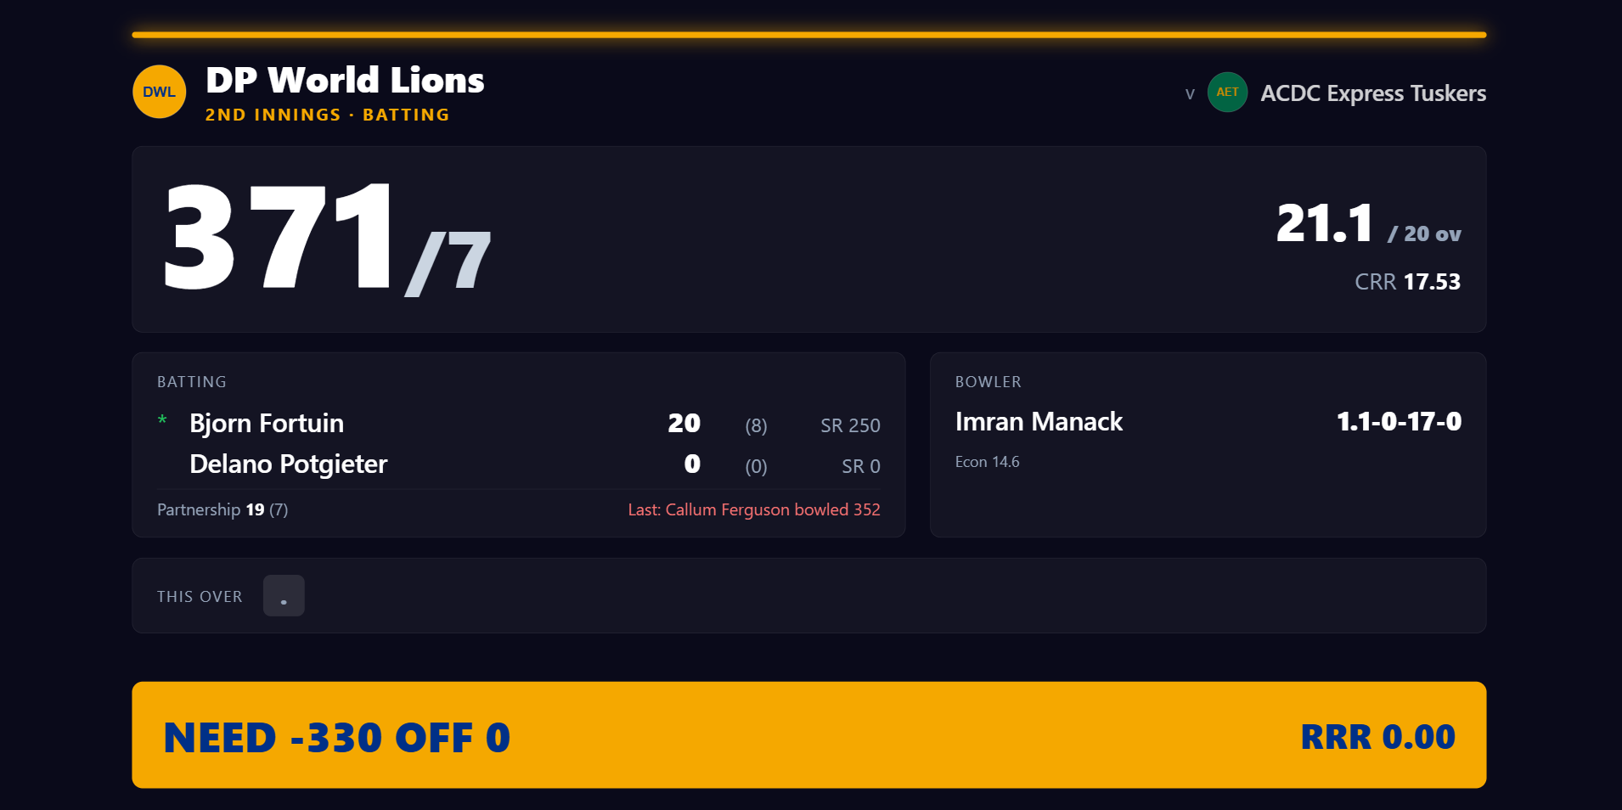Click the Partnership 19 (7) text
This screenshot has height=810, width=1622.
[x=222, y=509]
